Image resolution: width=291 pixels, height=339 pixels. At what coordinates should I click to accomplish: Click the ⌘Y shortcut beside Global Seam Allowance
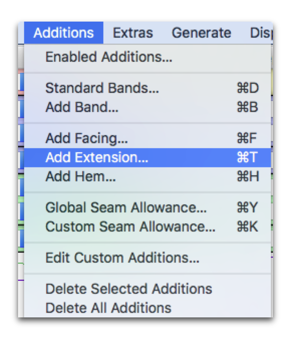click(x=247, y=207)
